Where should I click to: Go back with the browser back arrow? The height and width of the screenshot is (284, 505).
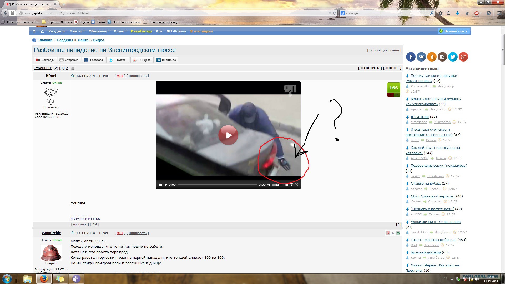[x=5, y=13]
